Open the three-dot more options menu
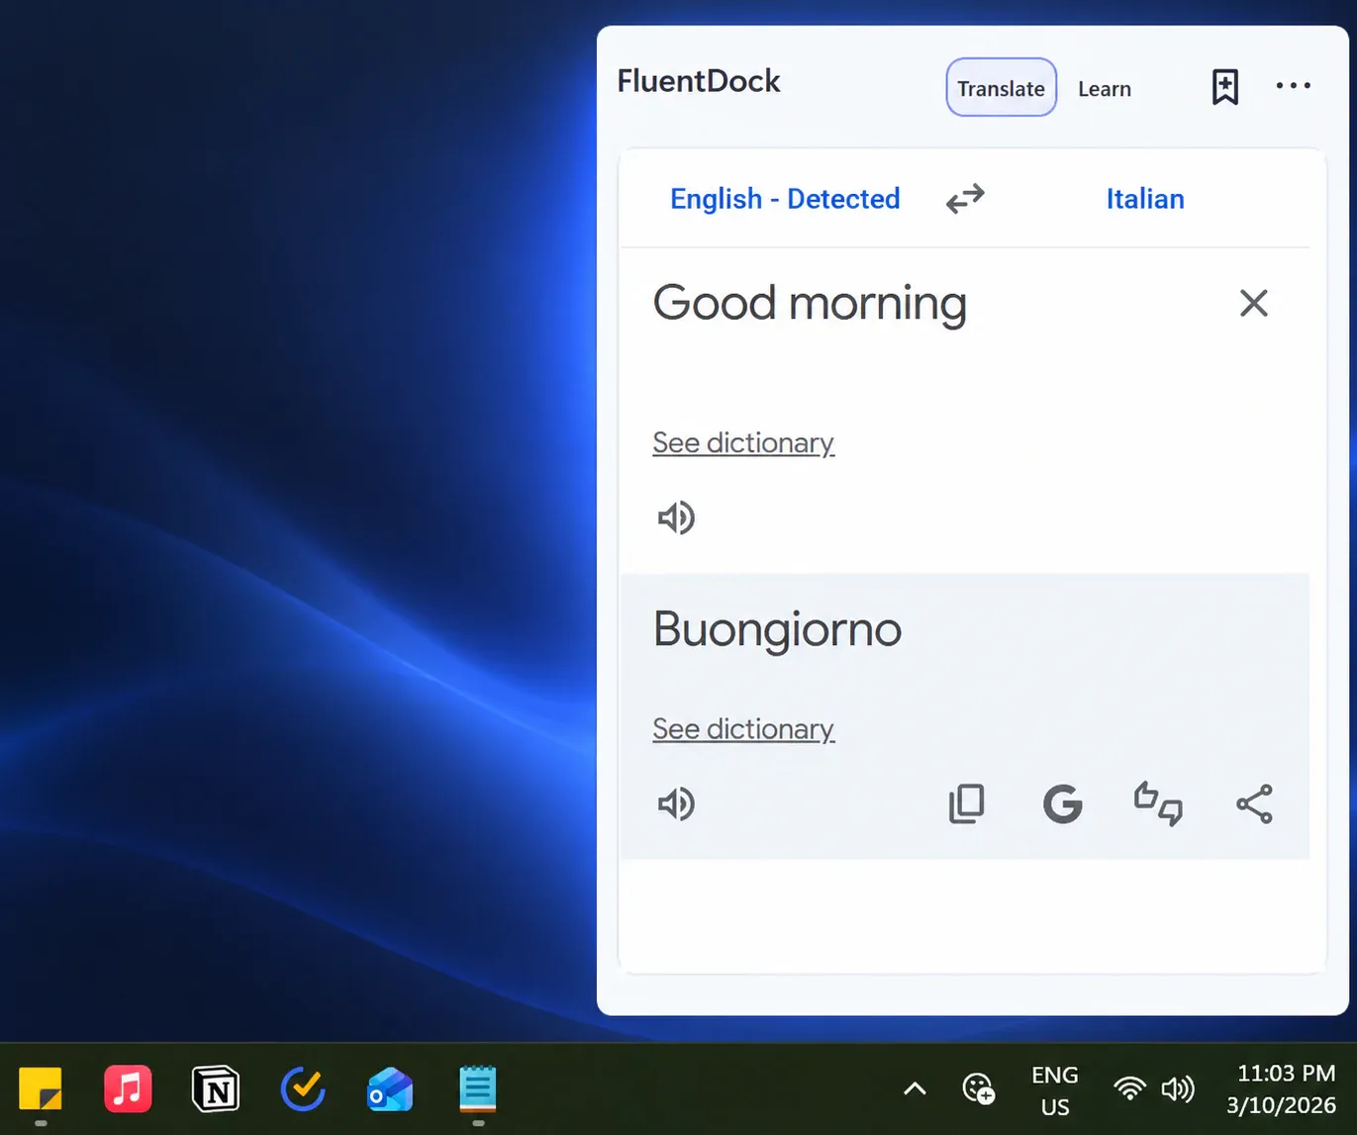The width and height of the screenshot is (1357, 1135). [x=1294, y=86]
